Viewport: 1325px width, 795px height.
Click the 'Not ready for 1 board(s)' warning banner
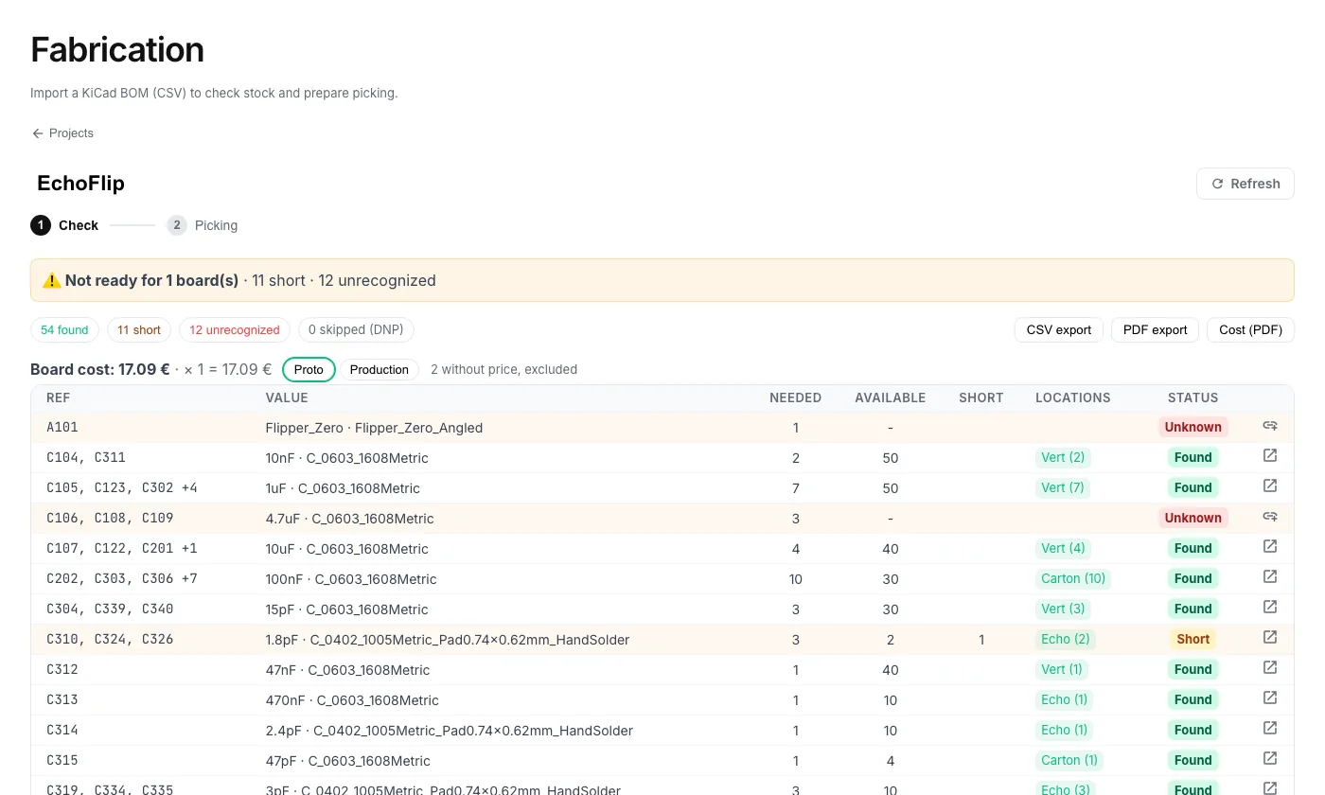pyautogui.click(x=662, y=280)
